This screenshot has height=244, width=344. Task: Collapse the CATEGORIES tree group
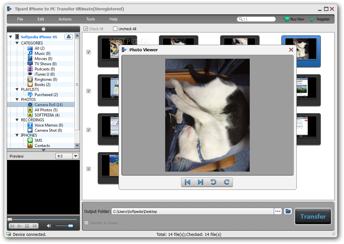coord(17,43)
